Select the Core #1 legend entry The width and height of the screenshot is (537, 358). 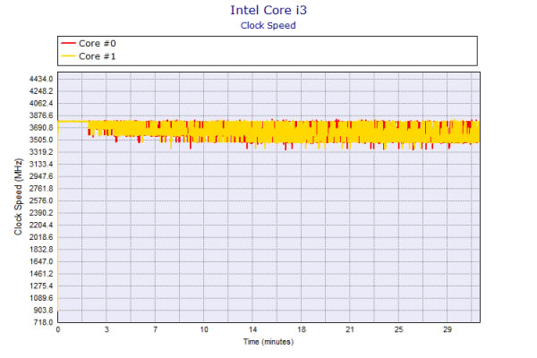coord(89,56)
